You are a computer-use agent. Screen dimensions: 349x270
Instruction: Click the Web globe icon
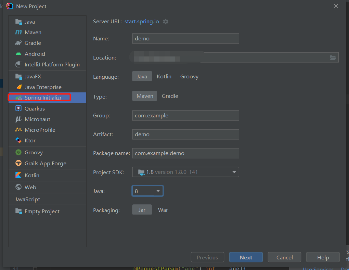[18, 187]
